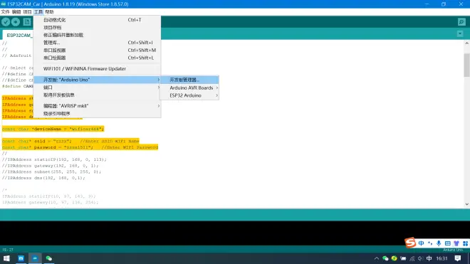Open the Serial Monitor magnifier icon
The image size is (470, 264).
coord(461,22)
